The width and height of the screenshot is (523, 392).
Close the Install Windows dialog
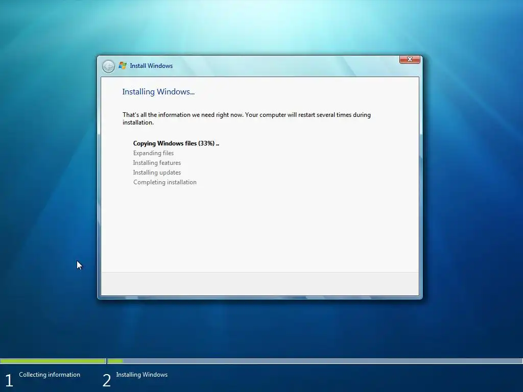410,59
